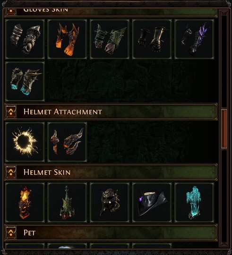Collapse the Gloves Skin section

[11, 11]
